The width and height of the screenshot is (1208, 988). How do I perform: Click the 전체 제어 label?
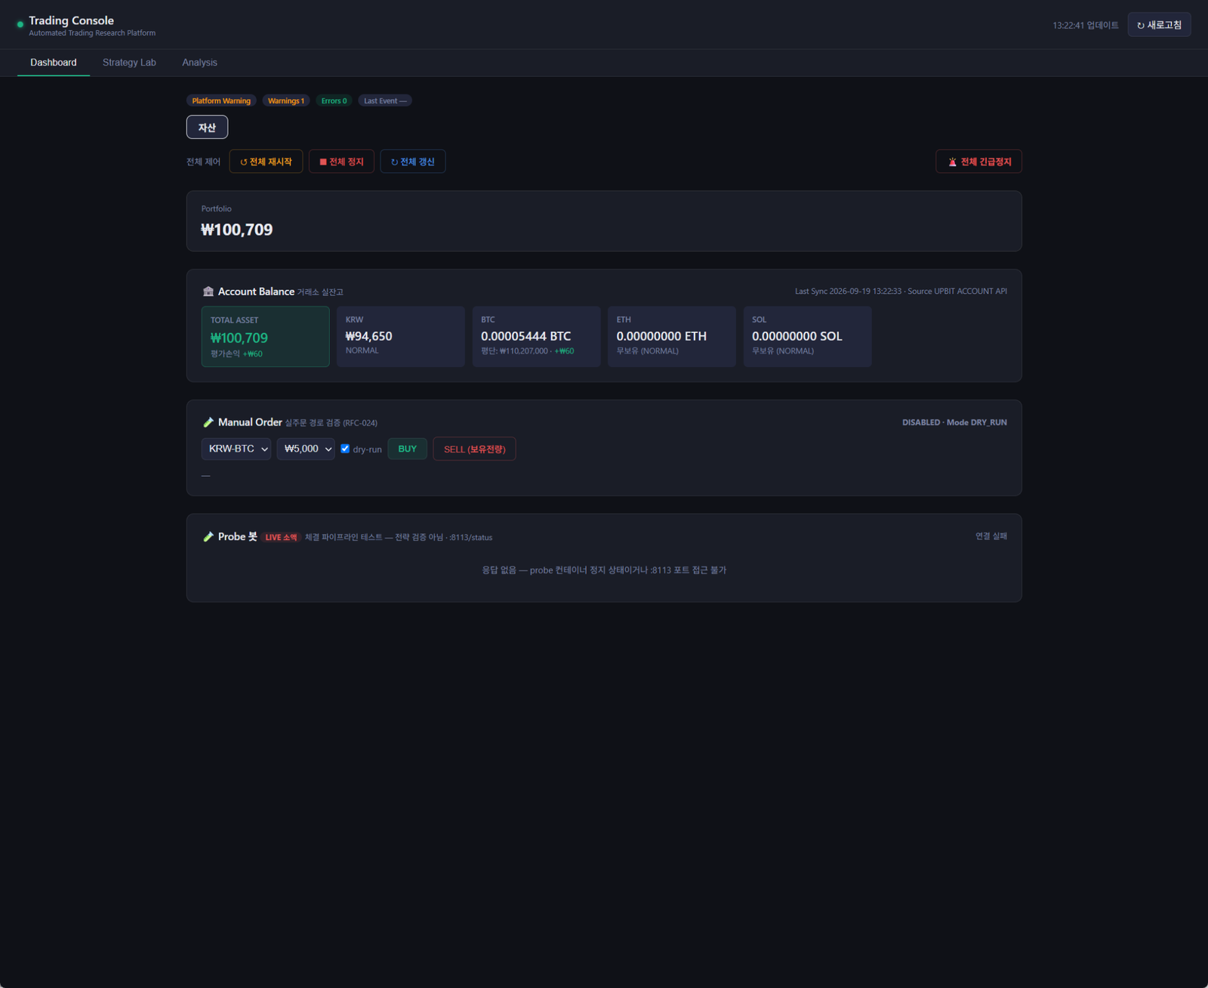pos(203,162)
